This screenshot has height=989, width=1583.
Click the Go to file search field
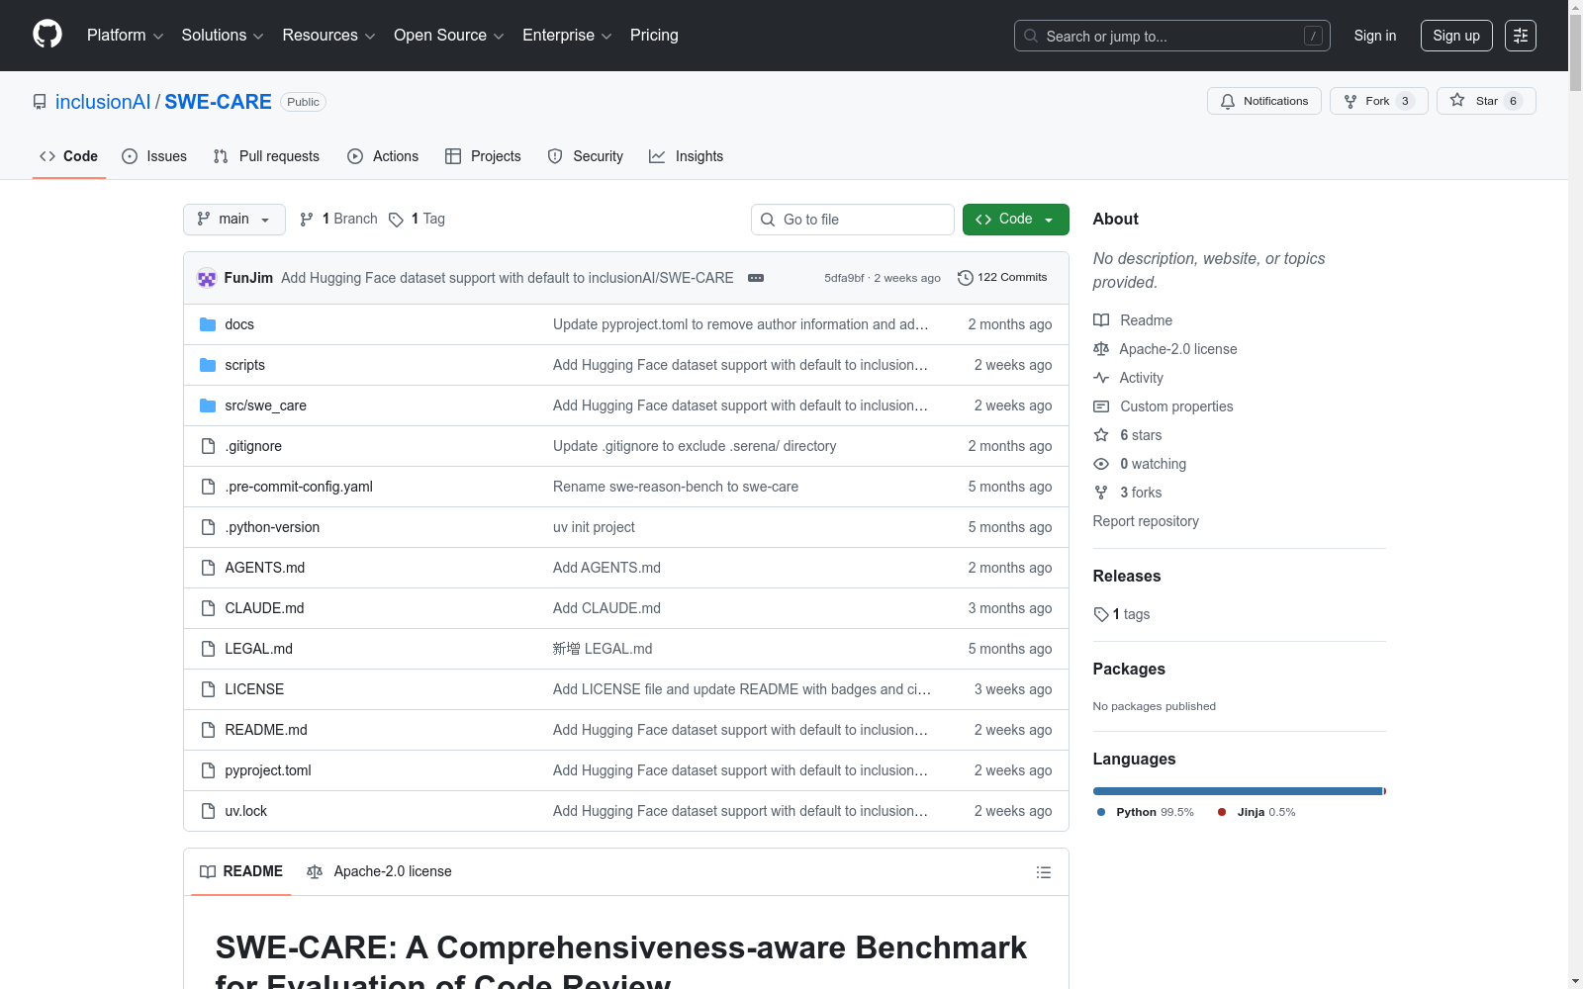pos(853,220)
